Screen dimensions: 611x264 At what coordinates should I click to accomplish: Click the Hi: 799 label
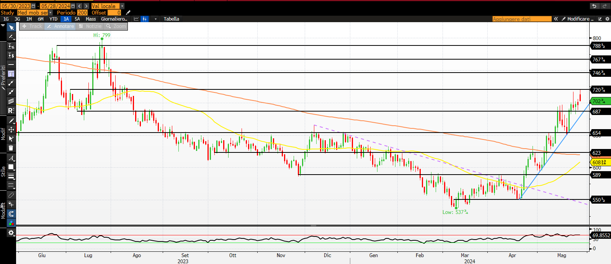point(102,35)
